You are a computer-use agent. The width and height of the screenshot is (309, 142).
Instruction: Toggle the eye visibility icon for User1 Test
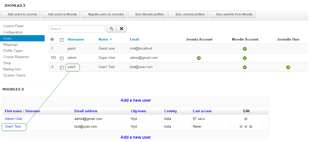246,127
